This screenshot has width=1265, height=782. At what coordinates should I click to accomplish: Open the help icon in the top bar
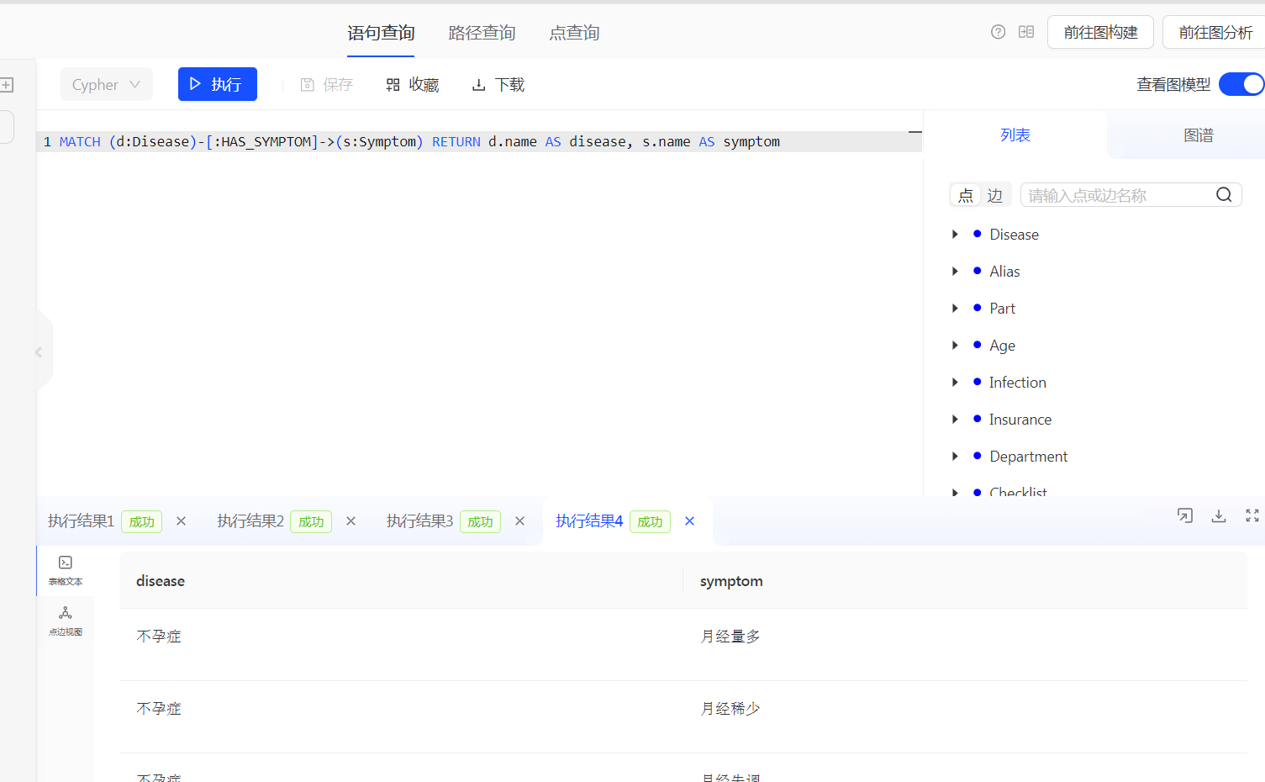pyautogui.click(x=998, y=31)
